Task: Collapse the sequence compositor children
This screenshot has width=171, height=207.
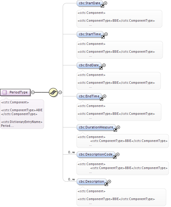Action: [60, 92]
